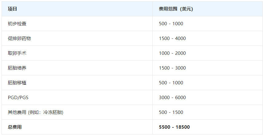Click the '1500 - 4000' cost value
Screen dimensions: 263x137
click(x=172, y=38)
